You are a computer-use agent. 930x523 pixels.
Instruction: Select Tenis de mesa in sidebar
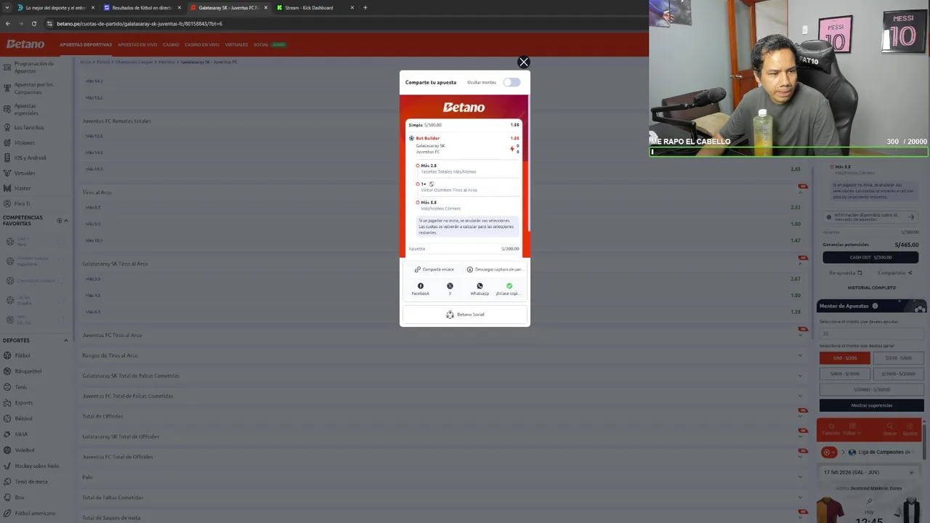pos(31,482)
